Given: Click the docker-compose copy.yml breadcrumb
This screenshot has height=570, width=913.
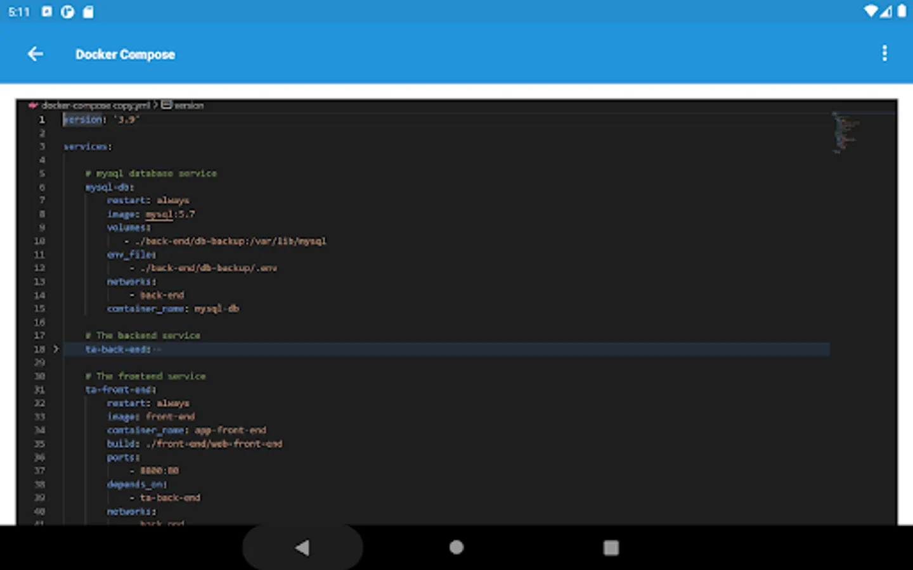Looking at the screenshot, I should coord(95,105).
